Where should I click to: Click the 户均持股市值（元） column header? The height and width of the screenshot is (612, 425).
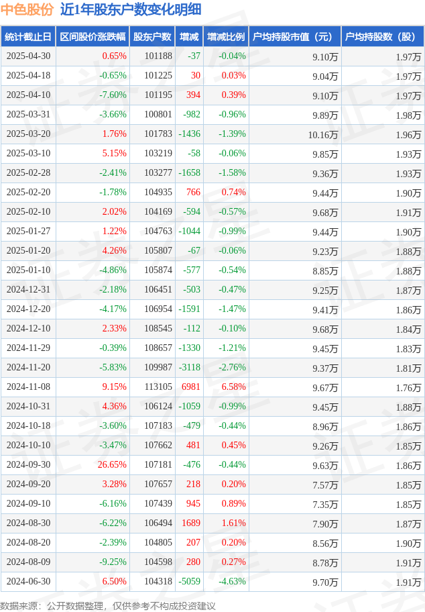coord(295,37)
